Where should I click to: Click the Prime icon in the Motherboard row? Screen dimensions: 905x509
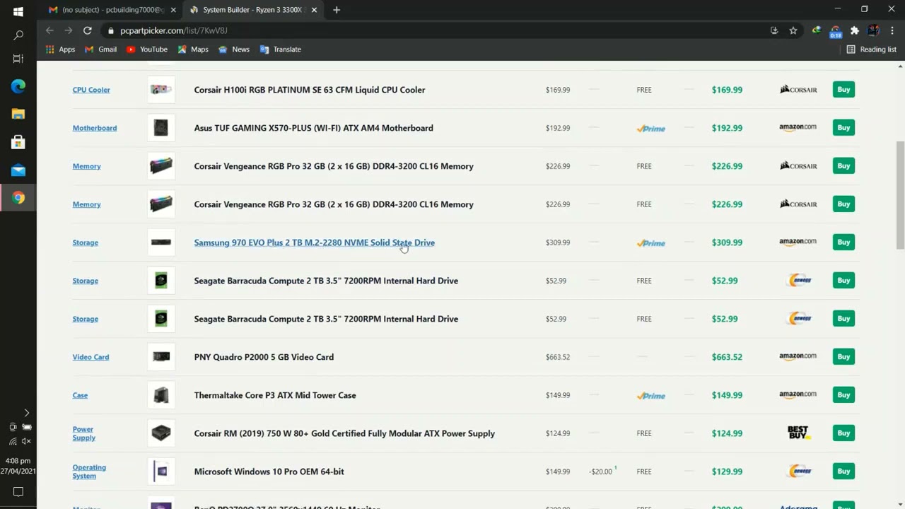tap(650, 129)
